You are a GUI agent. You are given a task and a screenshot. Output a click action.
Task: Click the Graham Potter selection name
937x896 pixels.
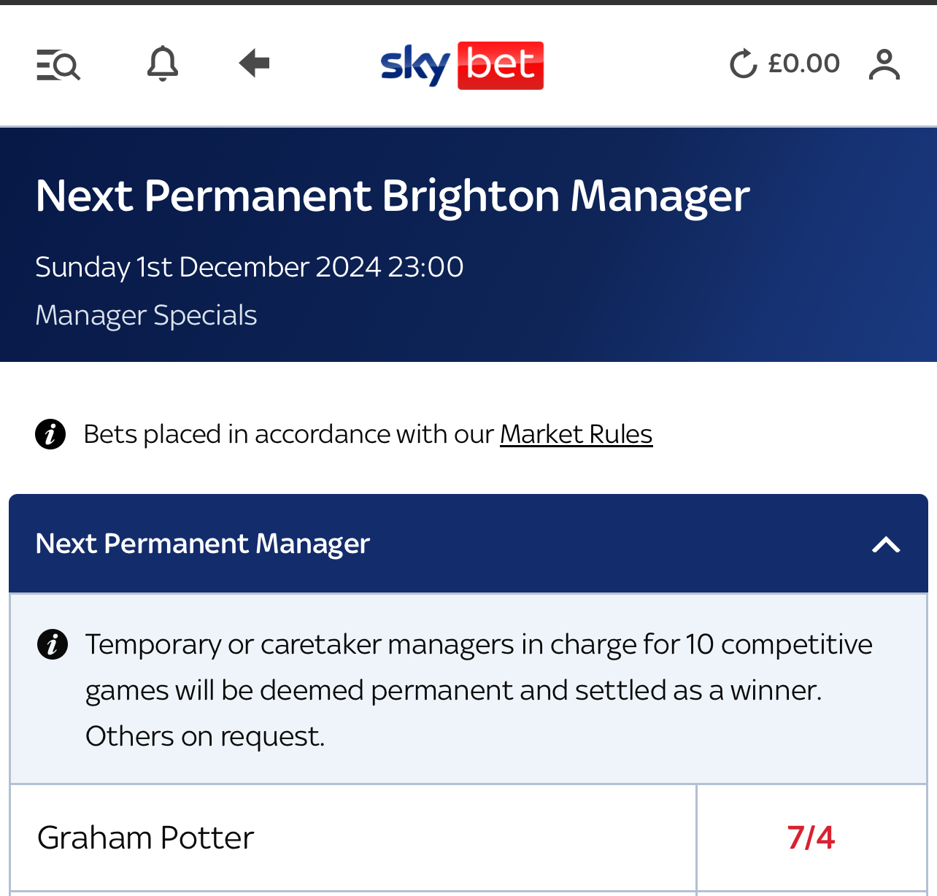[146, 838]
